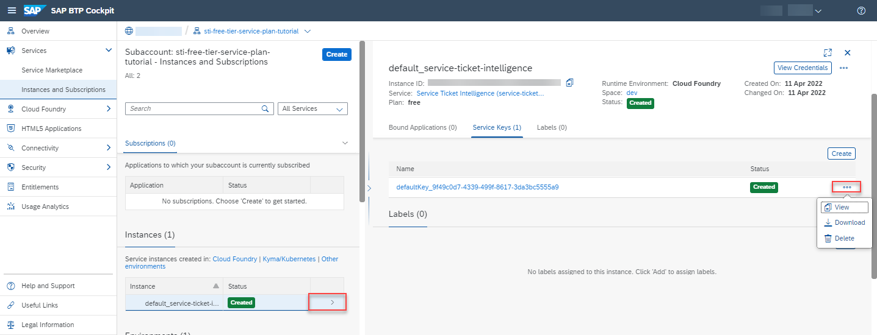Click the Instances (1) section heading
Viewport: 877px width, 335px height.
[x=150, y=235]
